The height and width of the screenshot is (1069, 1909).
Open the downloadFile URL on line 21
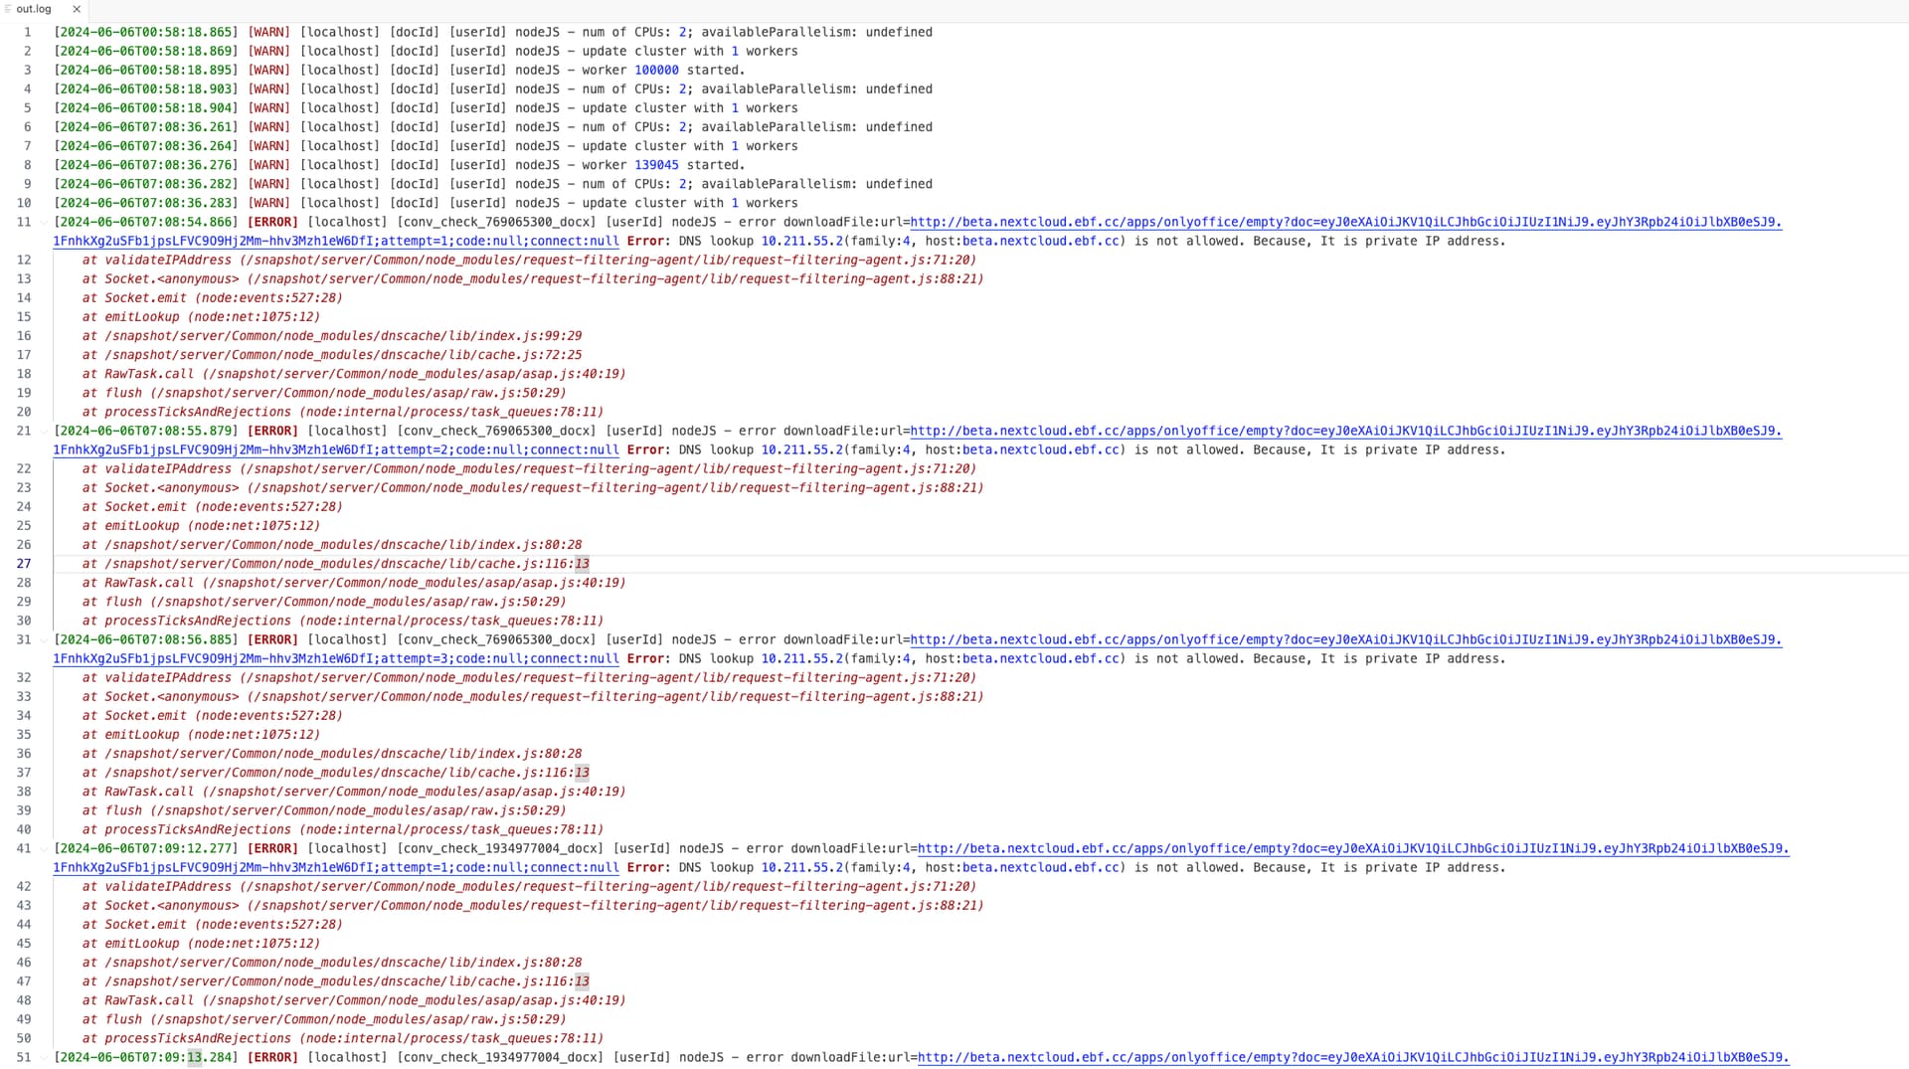point(1345,432)
